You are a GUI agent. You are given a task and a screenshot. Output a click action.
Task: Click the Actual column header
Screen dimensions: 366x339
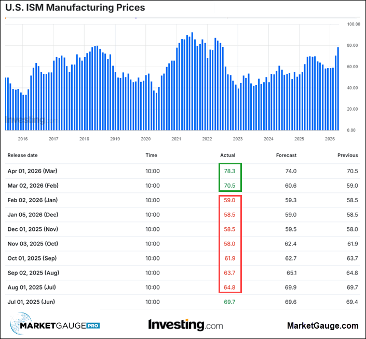(227, 155)
